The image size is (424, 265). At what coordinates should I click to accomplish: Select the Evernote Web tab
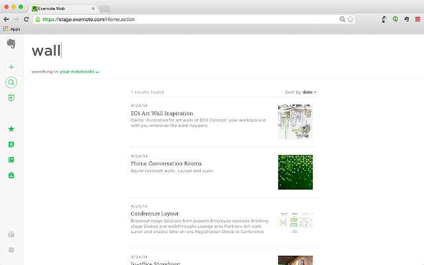coord(62,9)
